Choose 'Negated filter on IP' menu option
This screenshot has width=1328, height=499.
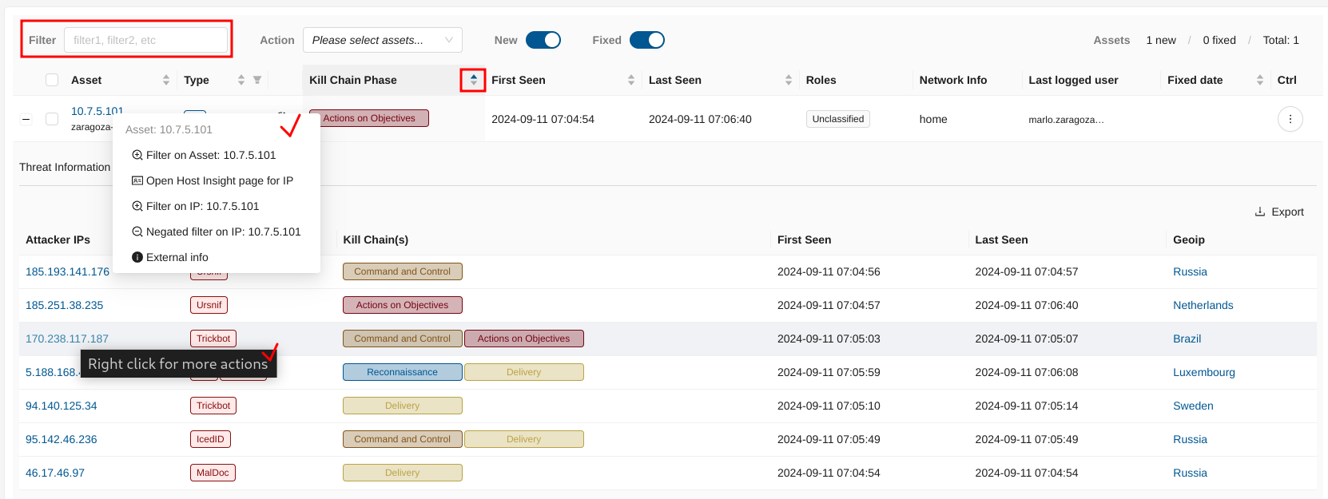click(x=223, y=232)
